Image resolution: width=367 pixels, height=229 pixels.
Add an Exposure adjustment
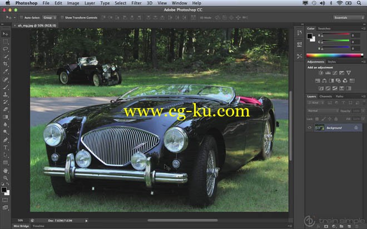point(342,73)
